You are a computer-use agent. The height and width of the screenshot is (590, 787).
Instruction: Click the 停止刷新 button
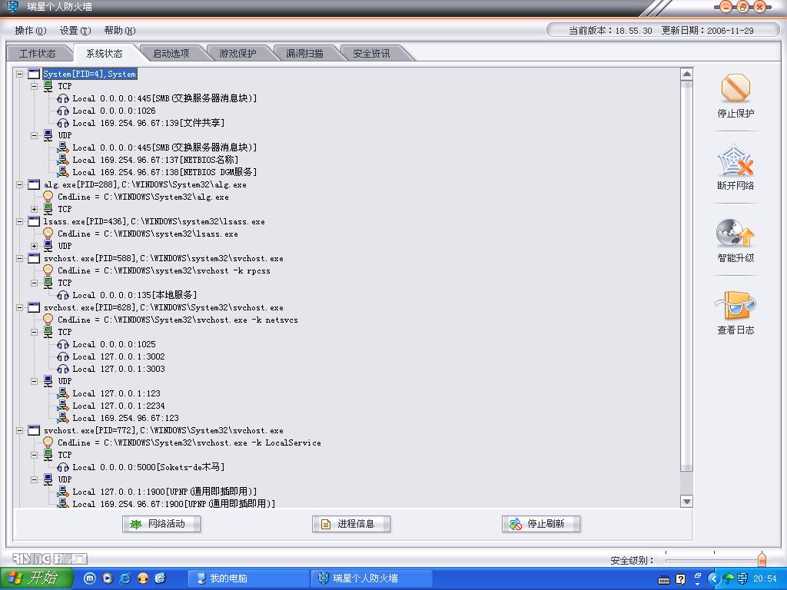click(540, 524)
